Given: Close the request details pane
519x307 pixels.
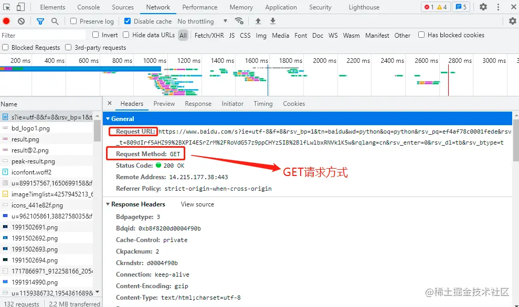Looking at the screenshot, I should point(110,103).
